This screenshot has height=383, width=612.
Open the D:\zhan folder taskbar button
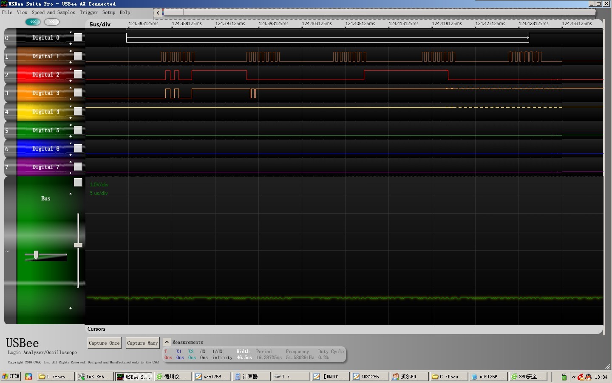click(x=55, y=377)
